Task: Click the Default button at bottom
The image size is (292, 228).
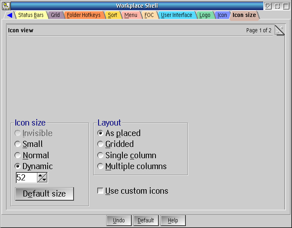Action: [146, 220]
